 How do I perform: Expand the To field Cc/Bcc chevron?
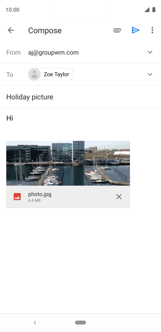(150, 74)
